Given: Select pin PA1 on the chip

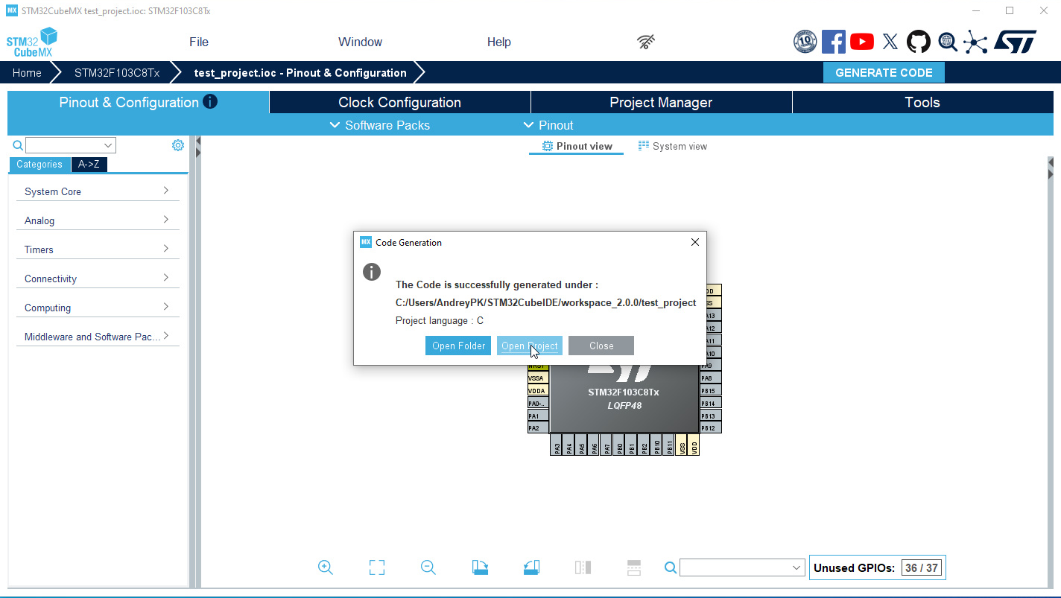Looking at the screenshot, I should pyautogui.click(x=538, y=416).
